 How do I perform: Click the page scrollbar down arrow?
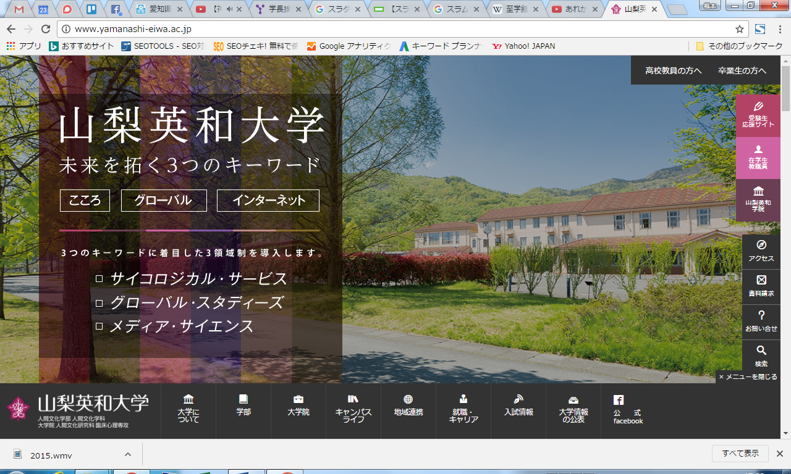pyautogui.click(x=786, y=433)
